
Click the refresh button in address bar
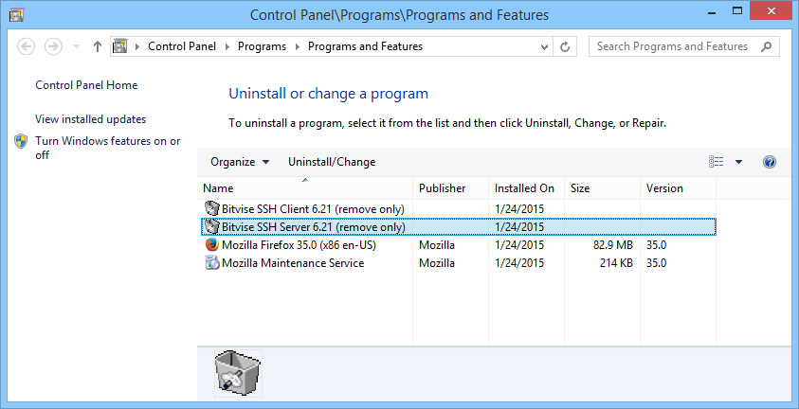(566, 46)
